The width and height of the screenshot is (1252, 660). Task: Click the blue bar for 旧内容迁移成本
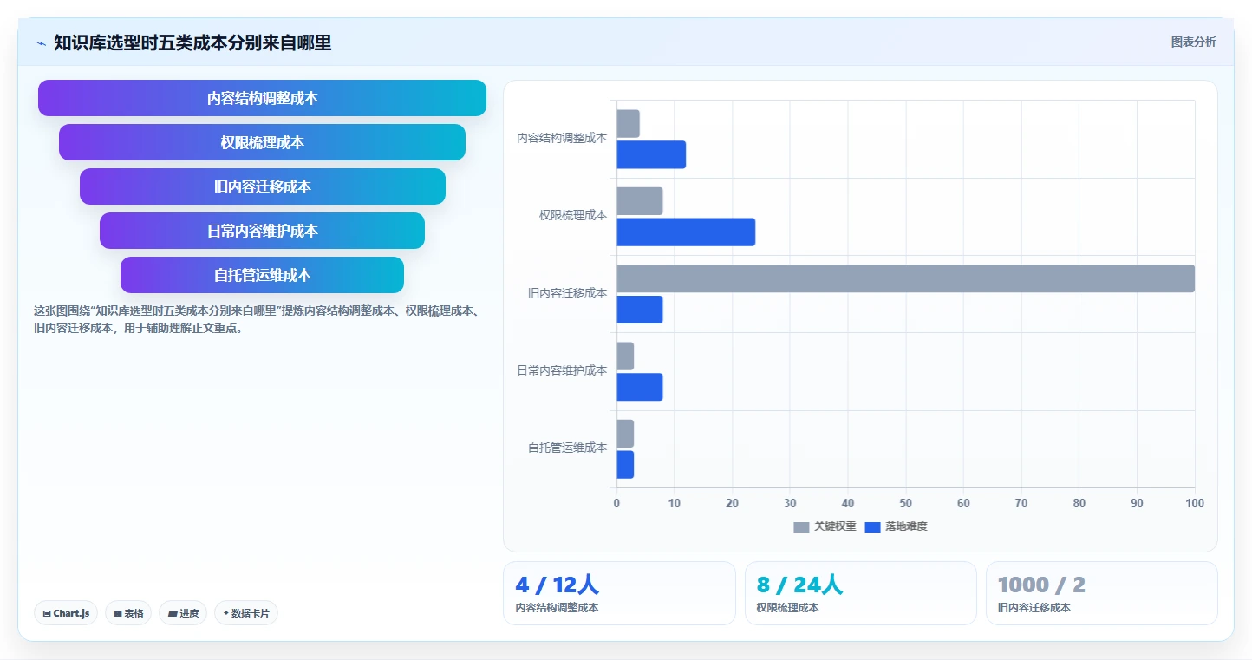click(x=640, y=310)
